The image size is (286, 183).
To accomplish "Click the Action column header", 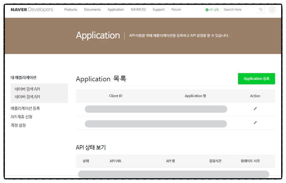I will point(255,96).
